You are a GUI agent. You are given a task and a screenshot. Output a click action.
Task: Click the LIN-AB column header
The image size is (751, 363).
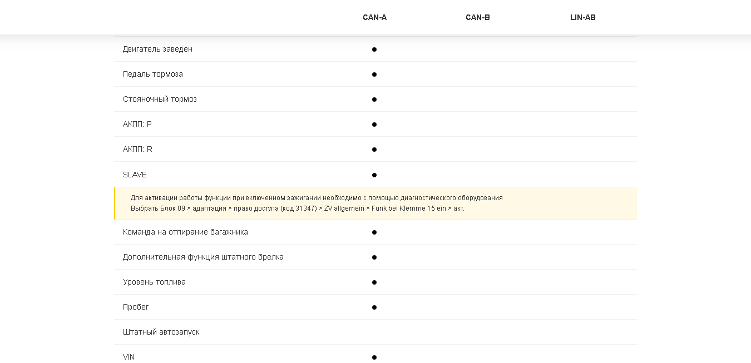[582, 17]
